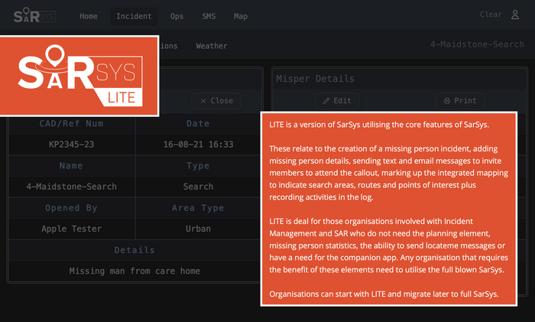Open the Home menu item
535x322 pixels.
[89, 16]
